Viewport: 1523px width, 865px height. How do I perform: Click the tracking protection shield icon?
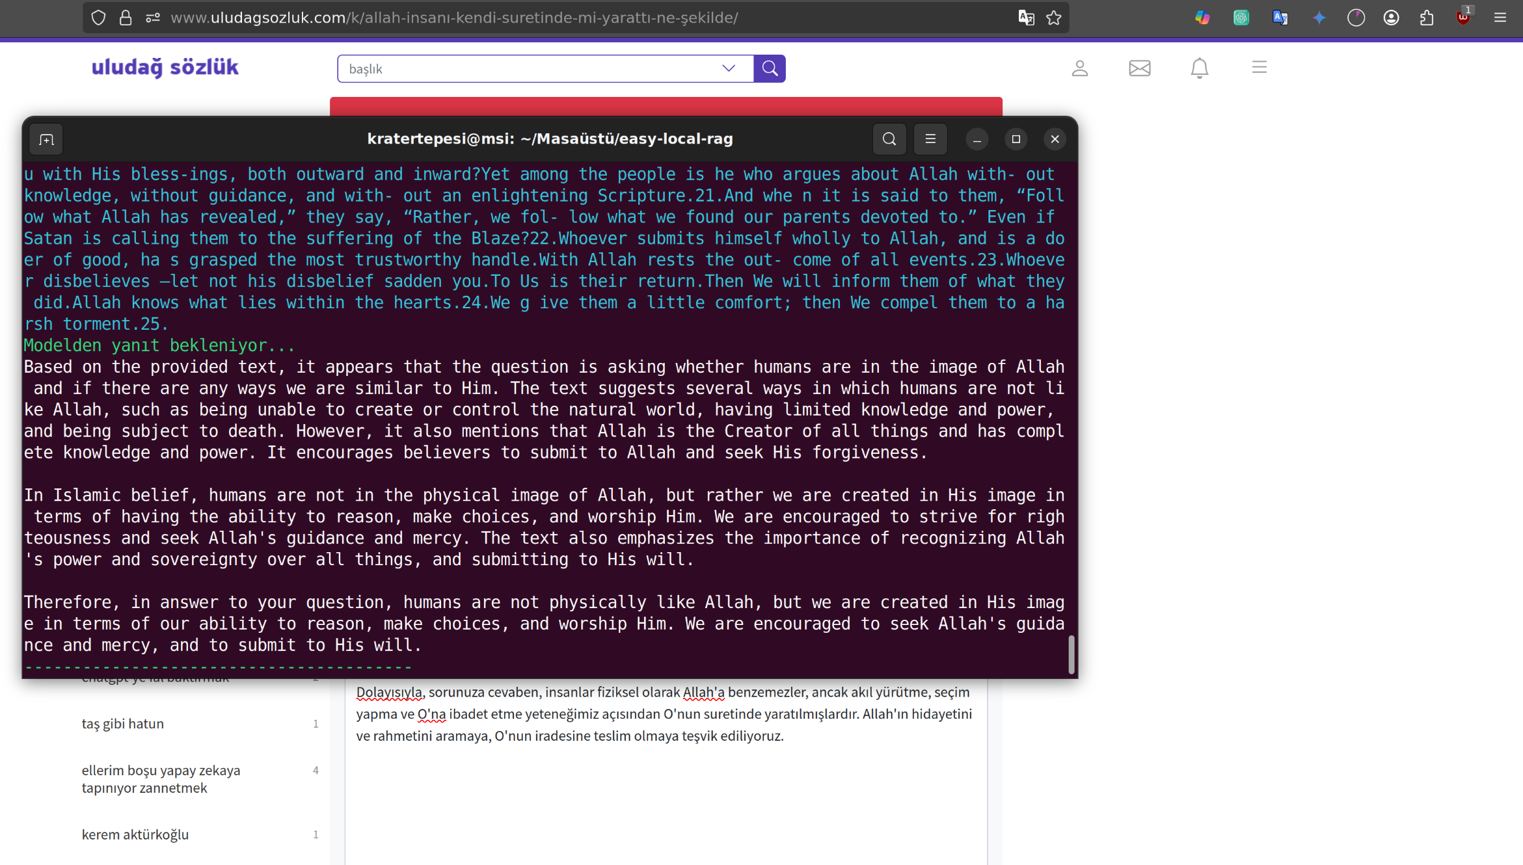click(x=98, y=18)
